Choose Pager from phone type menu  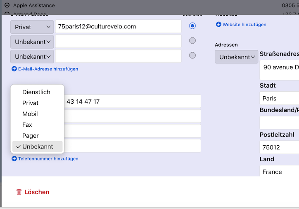pyautogui.click(x=37, y=136)
